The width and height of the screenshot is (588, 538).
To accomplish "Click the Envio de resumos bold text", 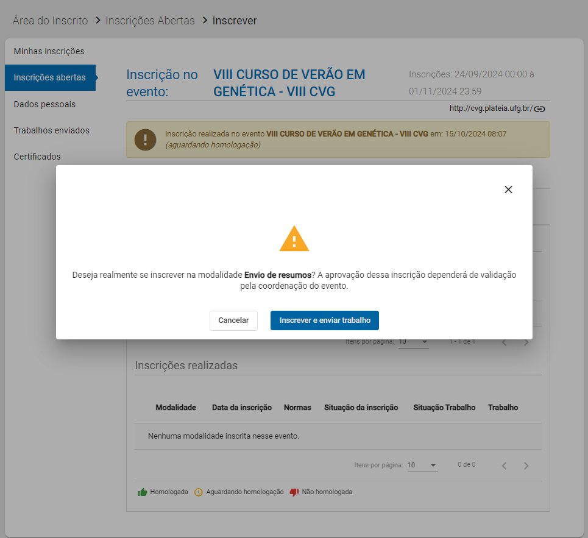I will (x=278, y=275).
